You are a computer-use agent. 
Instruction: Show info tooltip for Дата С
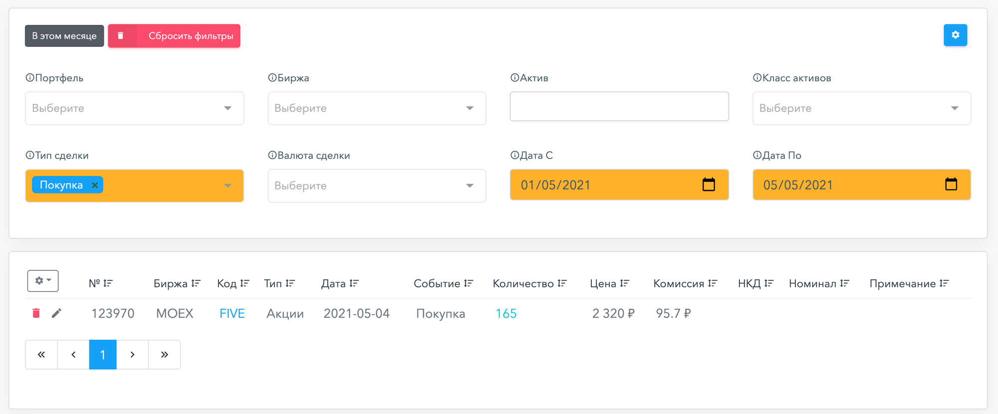(515, 155)
